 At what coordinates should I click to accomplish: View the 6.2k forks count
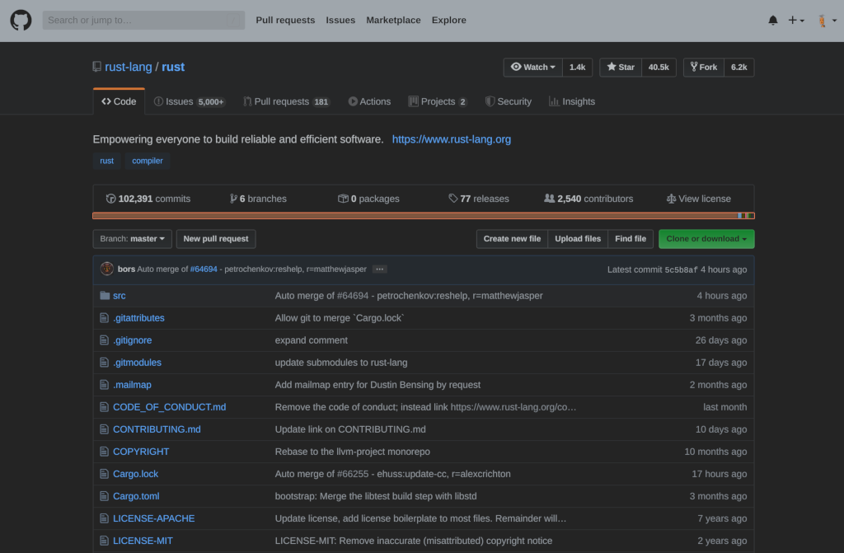738,68
